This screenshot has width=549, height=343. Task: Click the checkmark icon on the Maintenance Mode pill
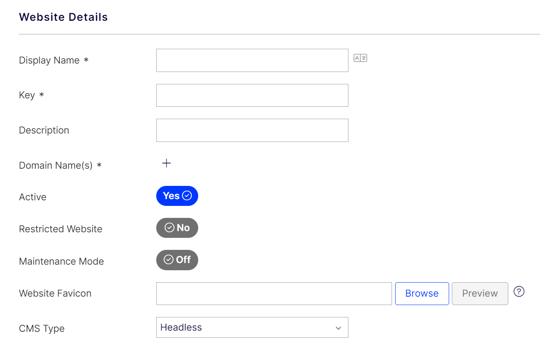(x=169, y=260)
